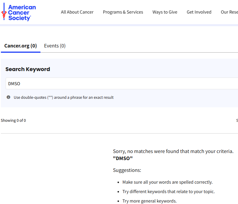Click the 'Use double-quotes' hint text
238x204 pixels.
63,98
